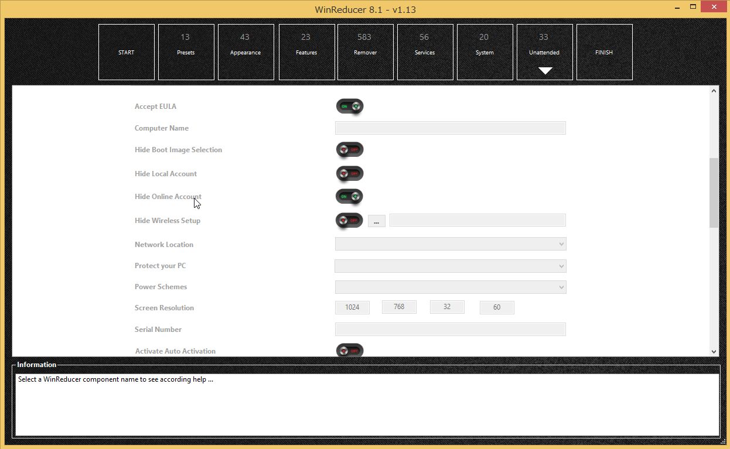Enable the Hide Wireless Setup switch
The image size is (730, 449).
click(x=350, y=221)
